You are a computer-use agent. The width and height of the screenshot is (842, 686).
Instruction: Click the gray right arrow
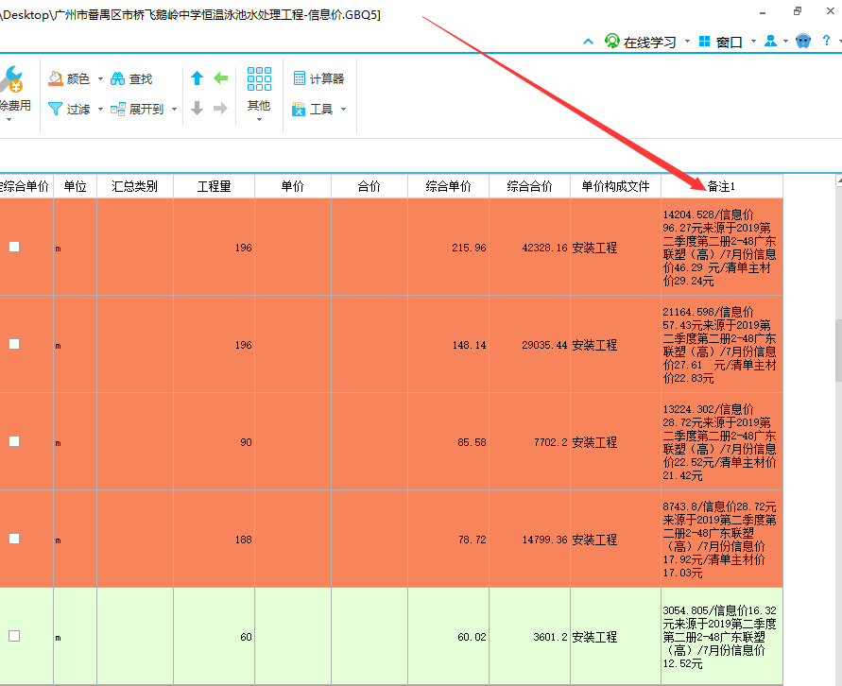click(x=221, y=109)
